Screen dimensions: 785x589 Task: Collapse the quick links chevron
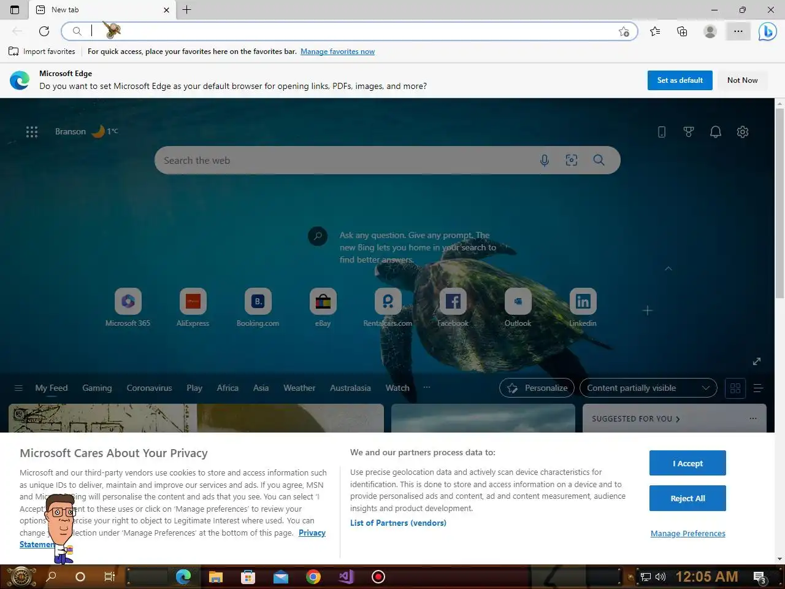pyautogui.click(x=668, y=269)
